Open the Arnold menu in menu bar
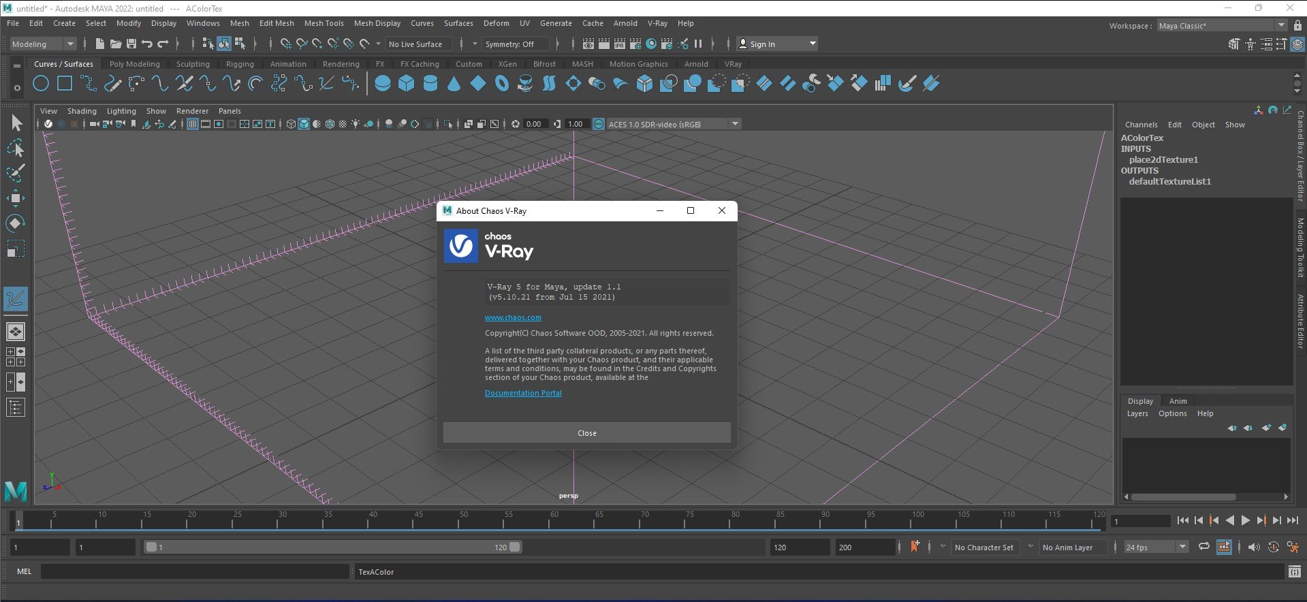 (625, 23)
